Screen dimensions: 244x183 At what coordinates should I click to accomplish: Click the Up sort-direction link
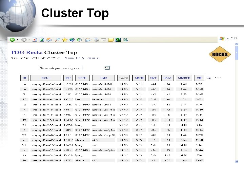[x=208, y=78]
